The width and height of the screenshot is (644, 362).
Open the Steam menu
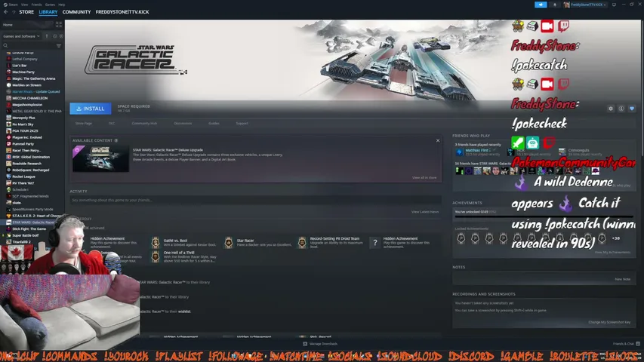[x=11, y=5]
